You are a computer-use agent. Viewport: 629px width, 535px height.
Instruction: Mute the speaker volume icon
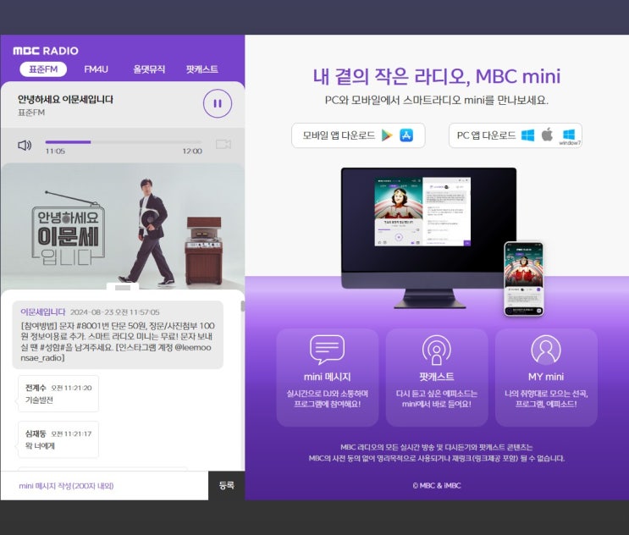(x=25, y=145)
